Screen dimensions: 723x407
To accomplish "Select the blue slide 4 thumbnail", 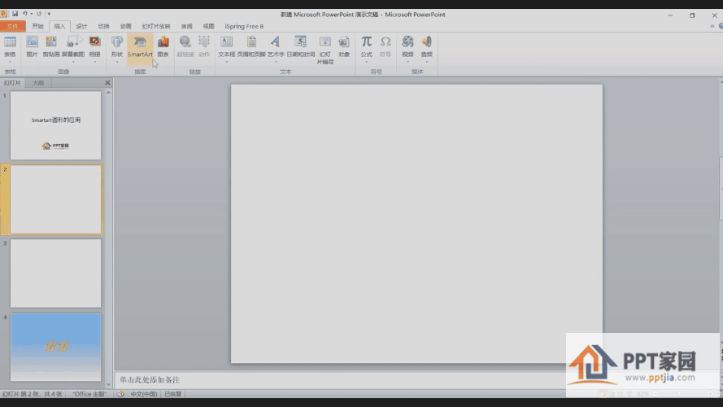I will tap(56, 347).
